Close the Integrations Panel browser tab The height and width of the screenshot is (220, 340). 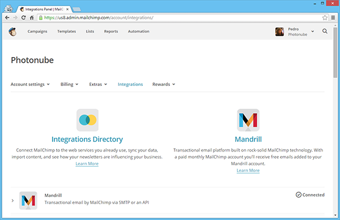67,9
